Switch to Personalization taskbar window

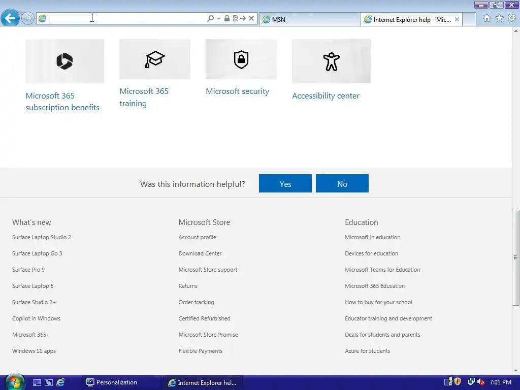(121, 382)
